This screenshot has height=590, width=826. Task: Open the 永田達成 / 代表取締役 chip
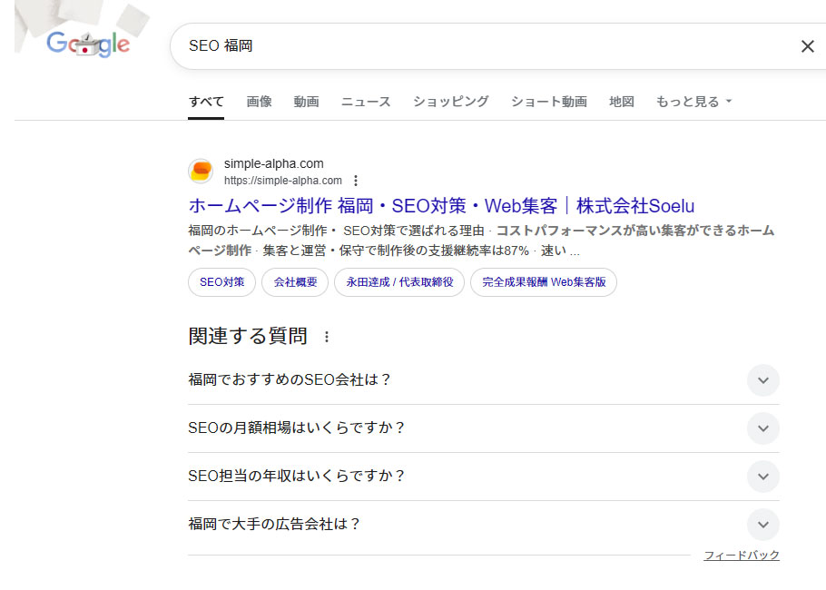399,282
